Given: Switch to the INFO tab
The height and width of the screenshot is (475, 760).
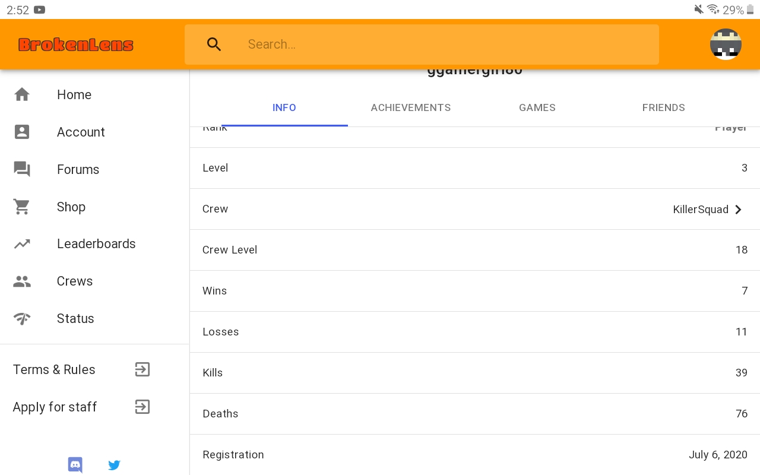Looking at the screenshot, I should 284,107.
